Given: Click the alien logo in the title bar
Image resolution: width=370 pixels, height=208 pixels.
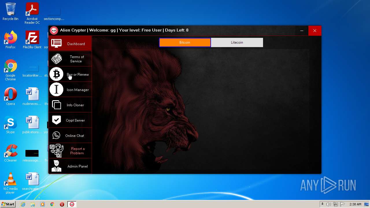Looking at the screenshot, I should point(54,30).
